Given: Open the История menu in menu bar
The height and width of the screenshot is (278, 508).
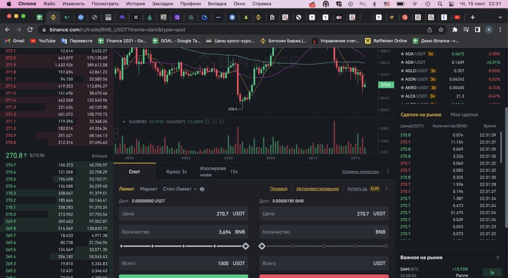Looking at the screenshot, I should (x=135, y=4).
